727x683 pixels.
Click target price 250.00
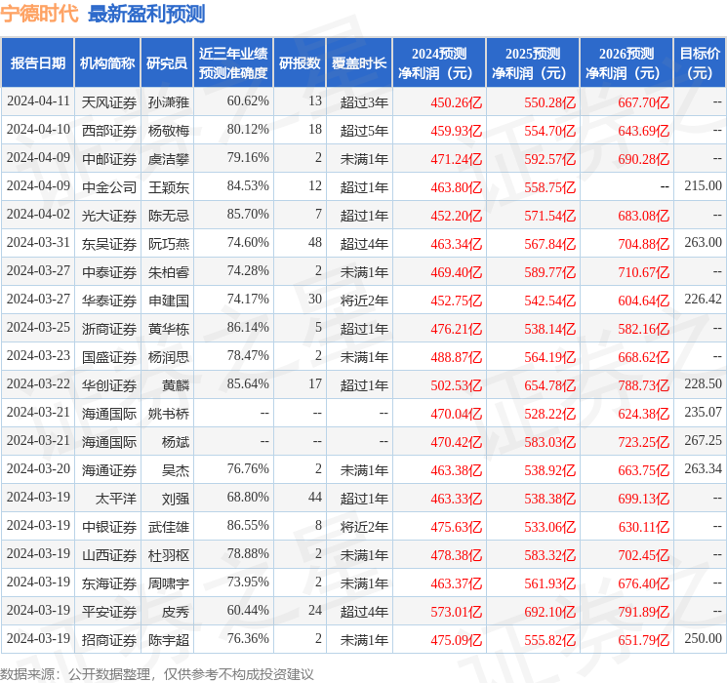[703, 638]
